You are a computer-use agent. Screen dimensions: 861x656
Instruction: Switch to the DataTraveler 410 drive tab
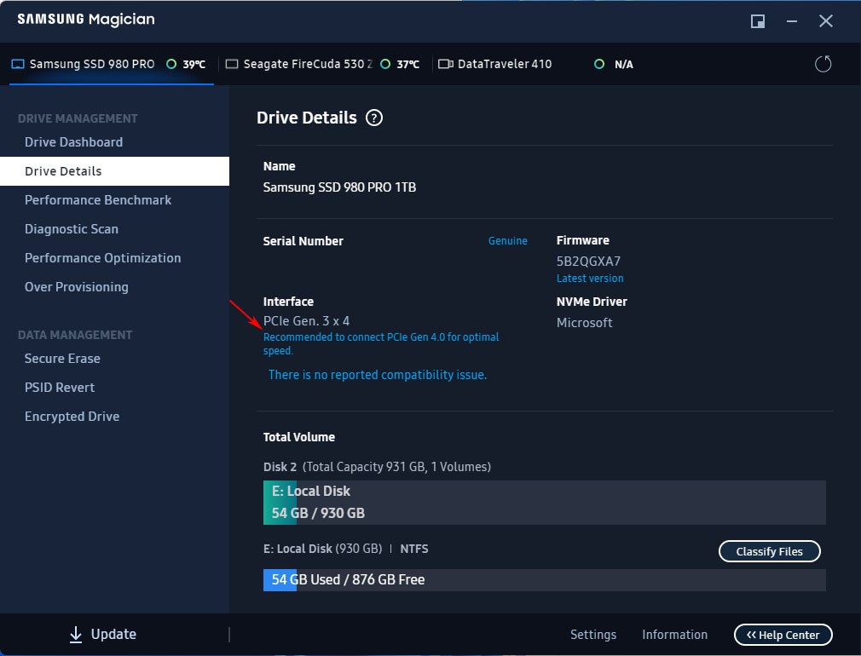pos(536,64)
